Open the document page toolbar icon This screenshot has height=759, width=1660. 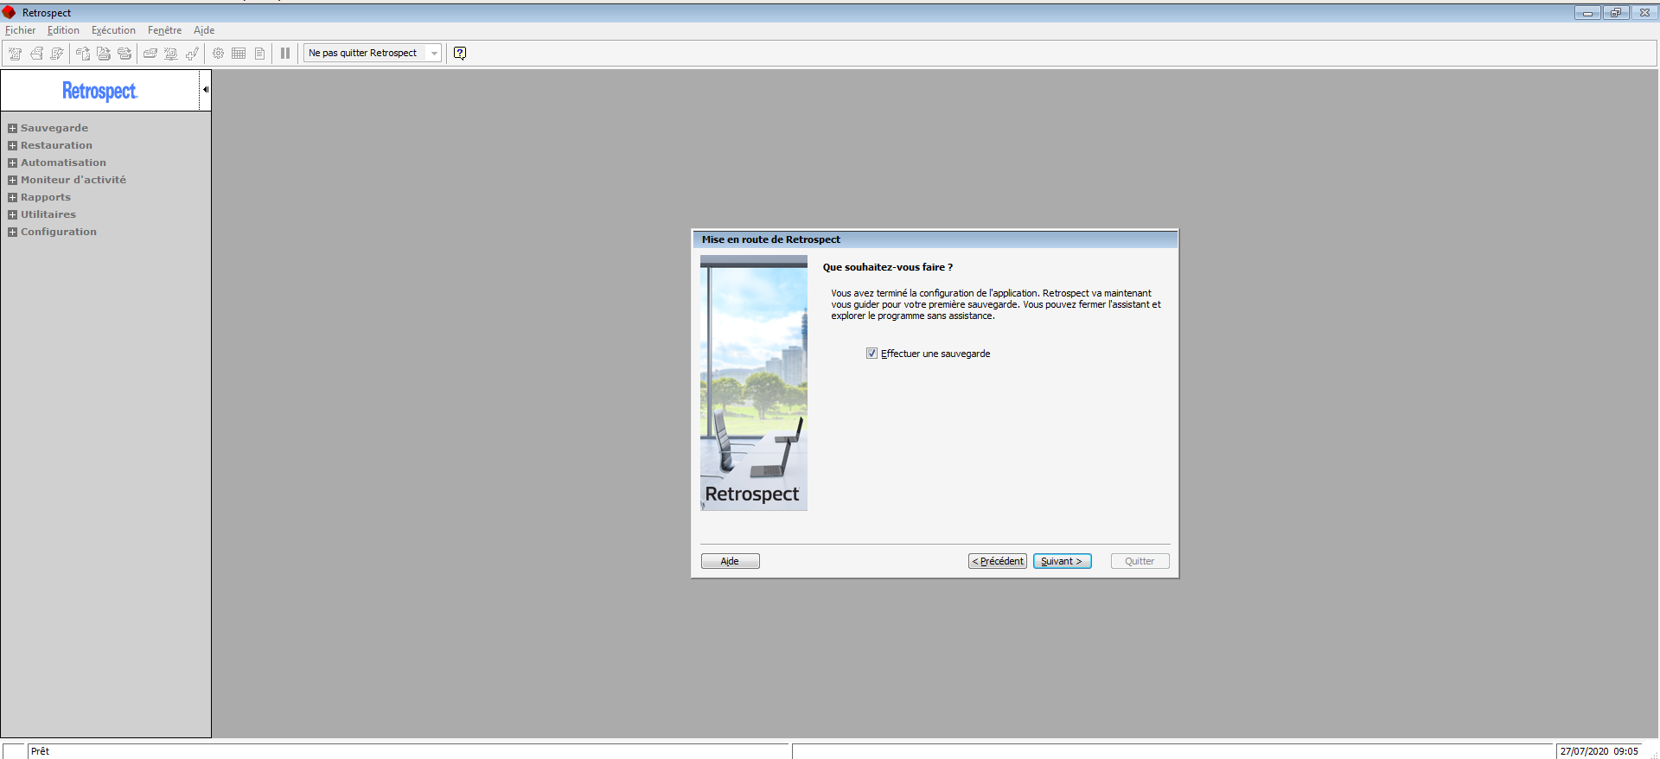click(259, 54)
